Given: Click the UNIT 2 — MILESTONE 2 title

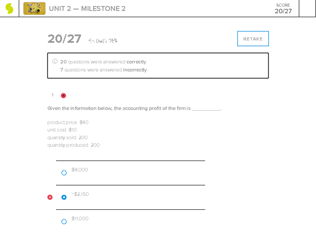Looking at the screenshot, I should point(87,9).
